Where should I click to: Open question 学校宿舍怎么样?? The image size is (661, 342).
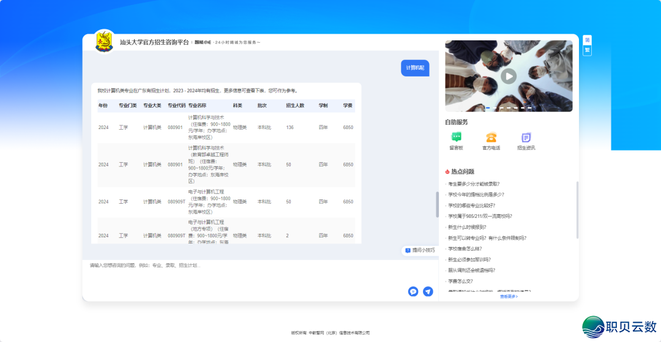click(465, 248)
